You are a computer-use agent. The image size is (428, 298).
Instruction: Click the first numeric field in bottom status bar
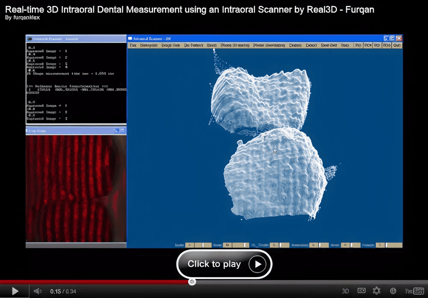[x=190, y=245]
